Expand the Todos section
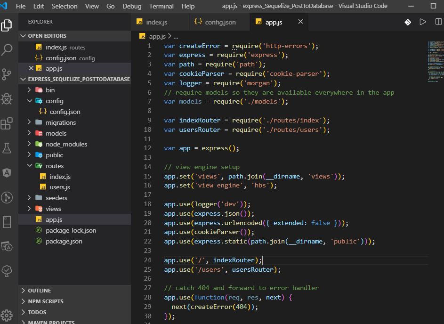The width and height of the screenshot is (444, 324). tap(74, 312)
